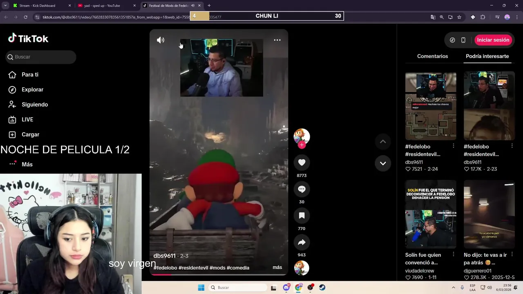Open ESP LAA language switcher

[472, 287]
